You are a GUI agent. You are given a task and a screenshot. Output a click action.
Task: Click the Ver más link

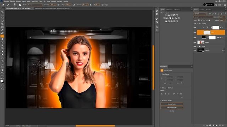pos(172,111)
